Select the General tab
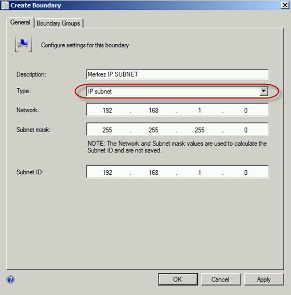 pos(20,22)
